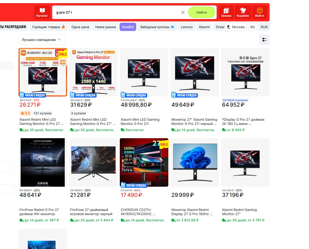Viewport: 309px width, 249px height.
Task: Open the Корзина shopping cart
Action: click(x=243, y=12)
